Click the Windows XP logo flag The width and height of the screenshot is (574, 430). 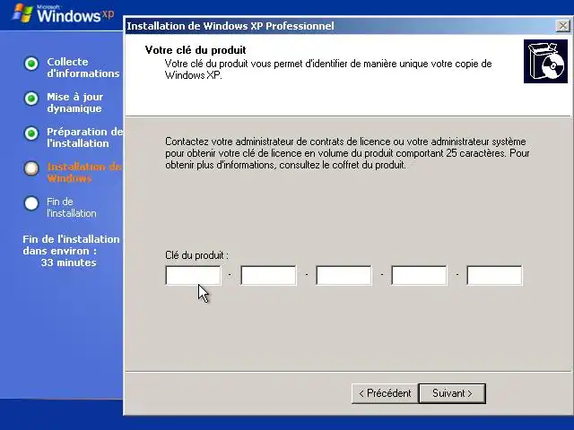point(22,13)
